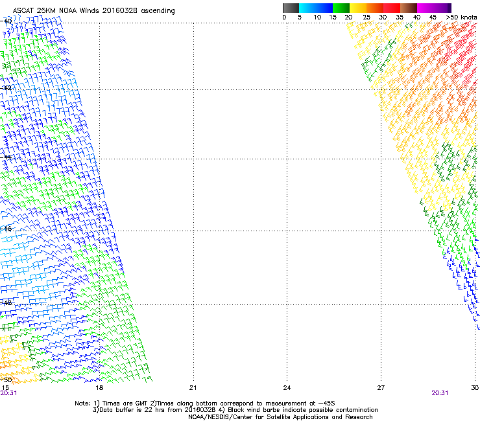Click the gray 0-5 knots colorbar segment

(x=291, y=8)
